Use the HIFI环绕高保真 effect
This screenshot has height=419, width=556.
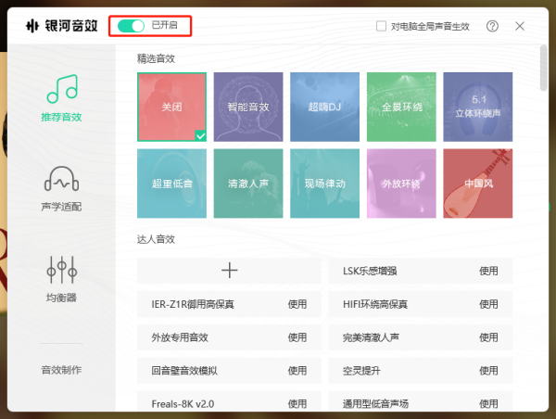pos(488,304)
